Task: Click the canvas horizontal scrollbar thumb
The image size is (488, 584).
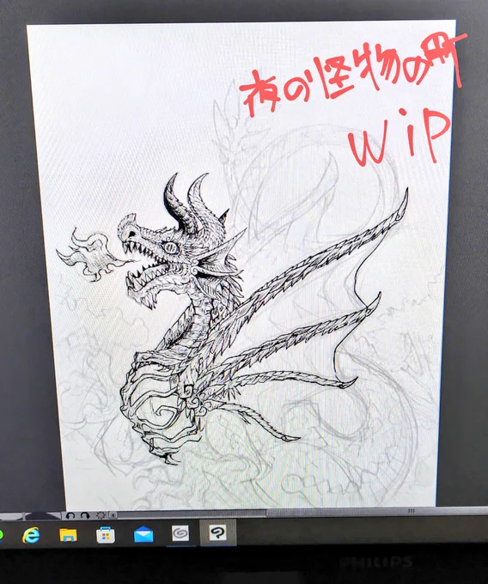Action: pyautogui.click(x=376, y=513)
